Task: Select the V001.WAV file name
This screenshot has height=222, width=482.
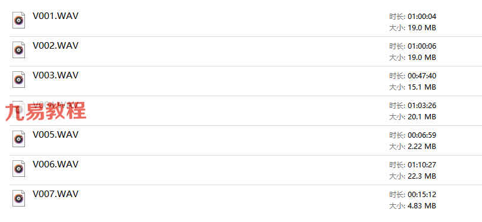Action: pos(56,16)
